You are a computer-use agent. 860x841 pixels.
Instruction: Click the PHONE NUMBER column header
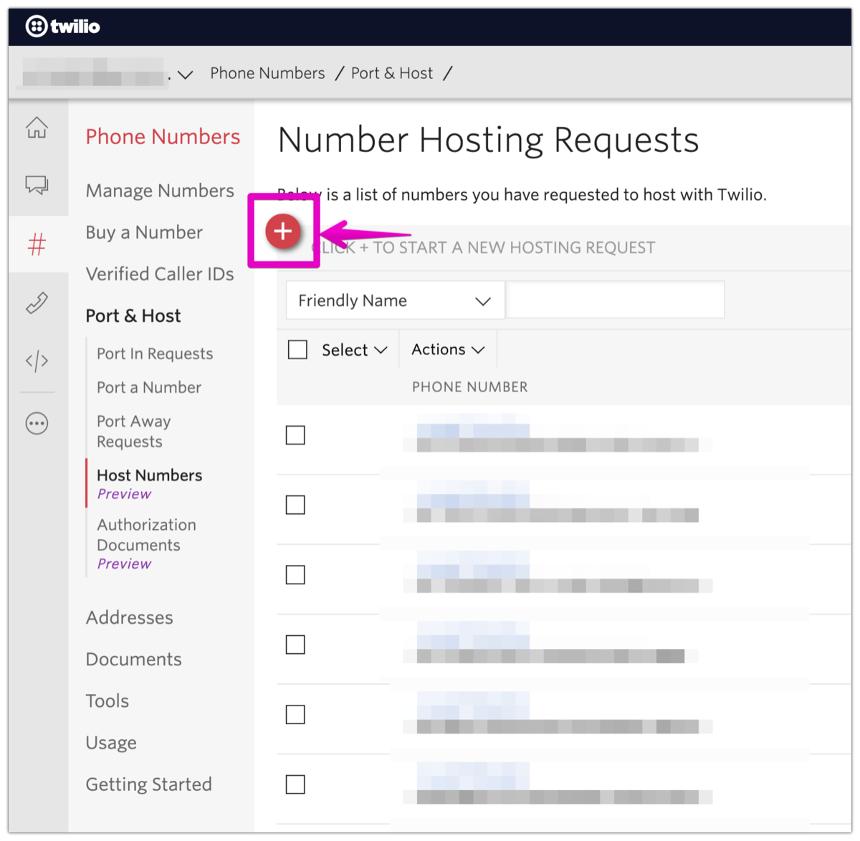tap(470, 387)
